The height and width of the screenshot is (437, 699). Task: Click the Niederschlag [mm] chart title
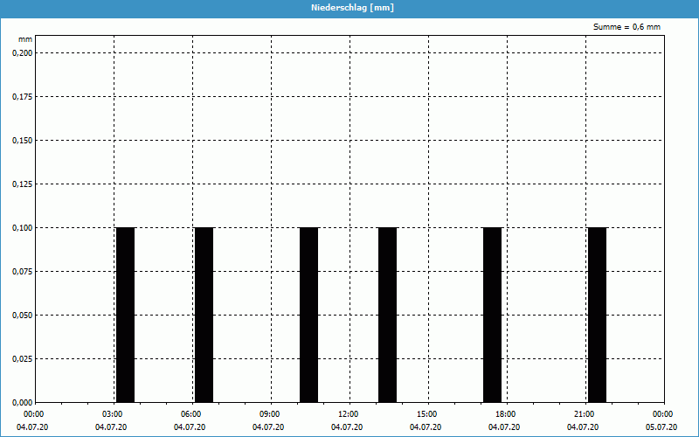coord(349,7)
